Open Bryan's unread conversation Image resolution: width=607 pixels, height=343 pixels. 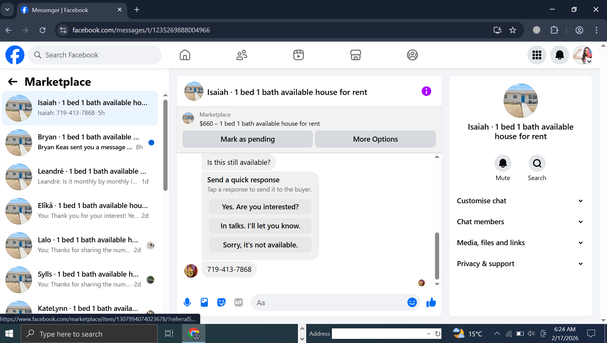(80, 143)
